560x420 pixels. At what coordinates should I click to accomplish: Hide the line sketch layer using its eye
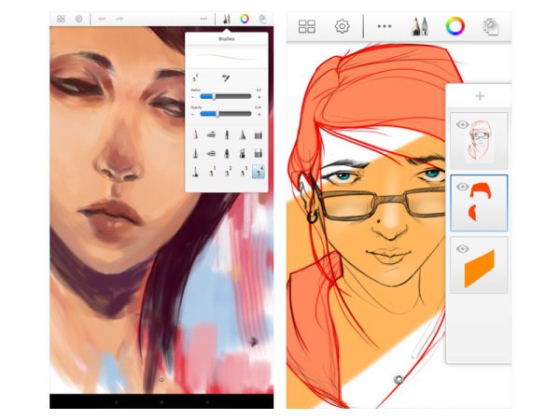click(461, 124)
